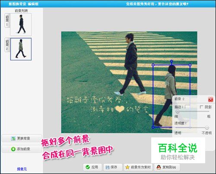Click the 透明度 opacity slider handle
Image resolution: width=216 pixels, height=174 pixels.
pyautogui.click(x=207, y=127)
